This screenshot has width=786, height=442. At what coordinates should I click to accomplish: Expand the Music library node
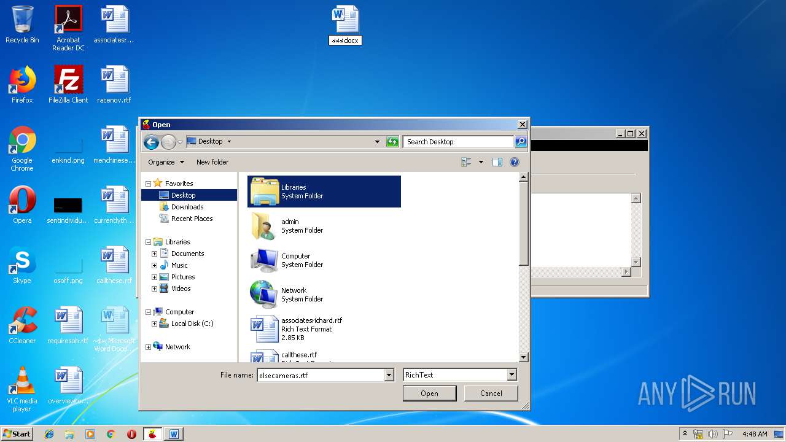pos(154,265)
